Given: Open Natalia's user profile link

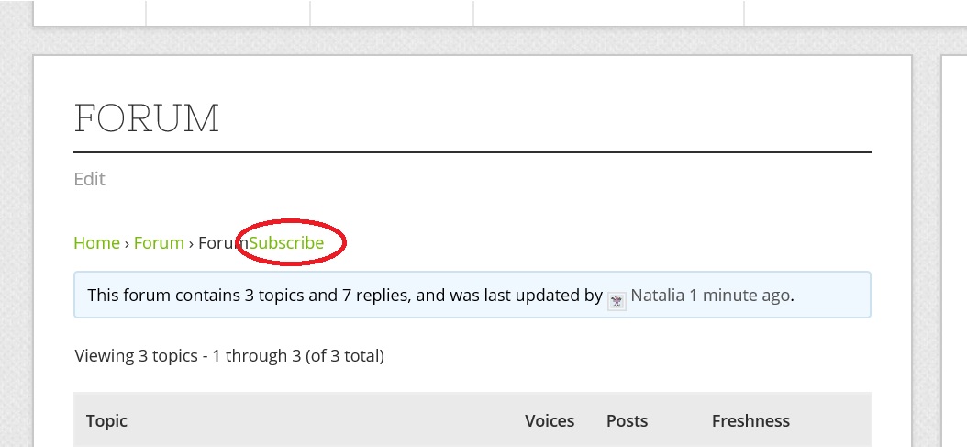Looking at the screenshot, I should [x=658, y=296].
